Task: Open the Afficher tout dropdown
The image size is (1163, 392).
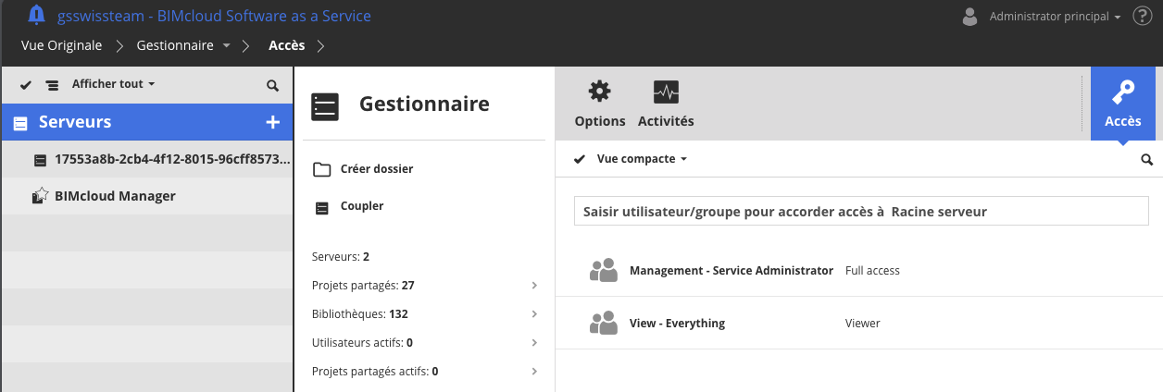Action: coord(113,84)
